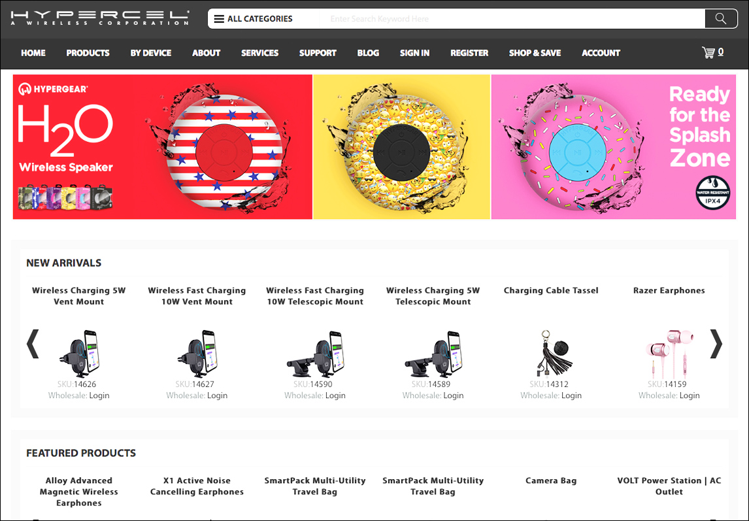Open the Support menu item
The image size is (749, 521).
tap(318, 53)
